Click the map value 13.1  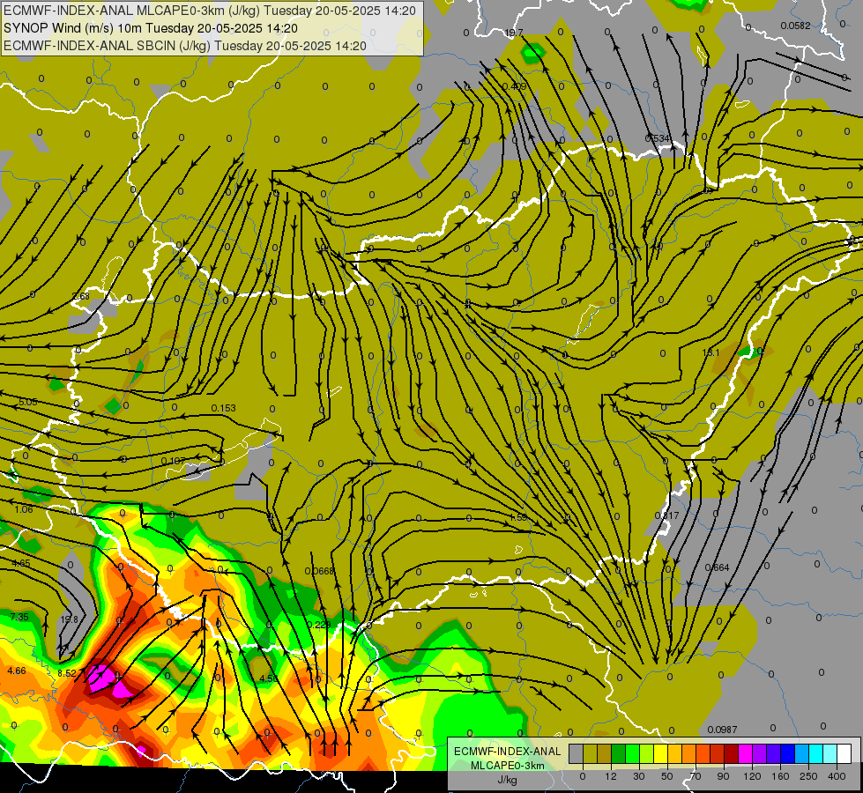click(711, 352)
